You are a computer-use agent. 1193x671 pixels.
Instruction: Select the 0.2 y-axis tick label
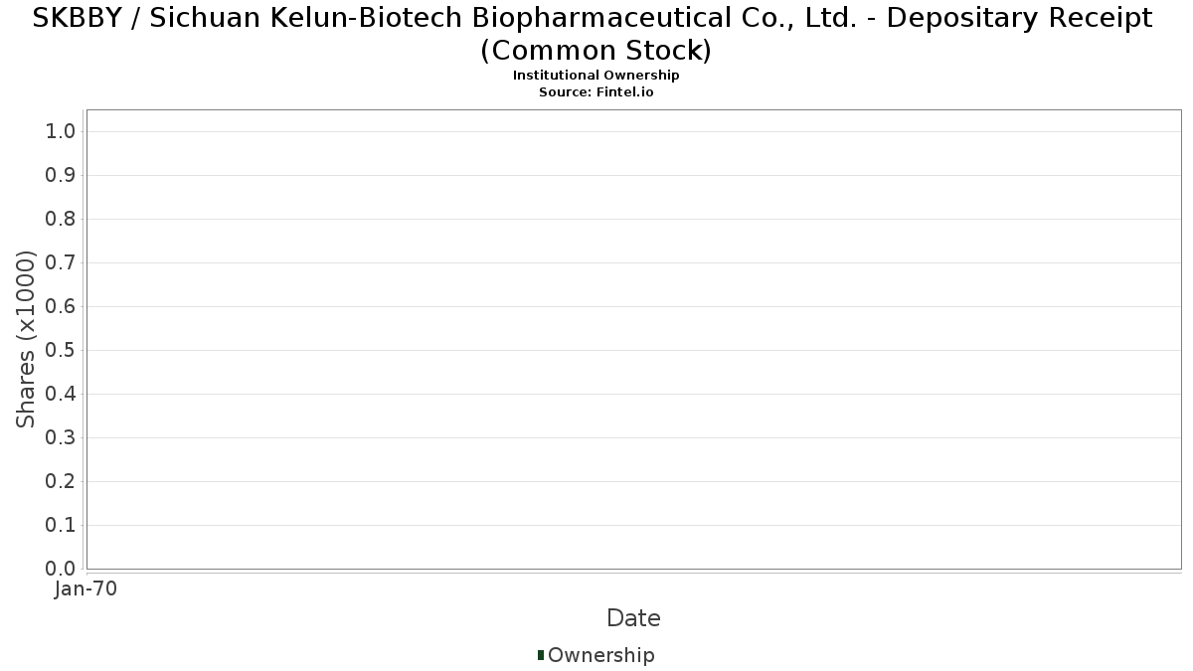[x=62, y=482]
